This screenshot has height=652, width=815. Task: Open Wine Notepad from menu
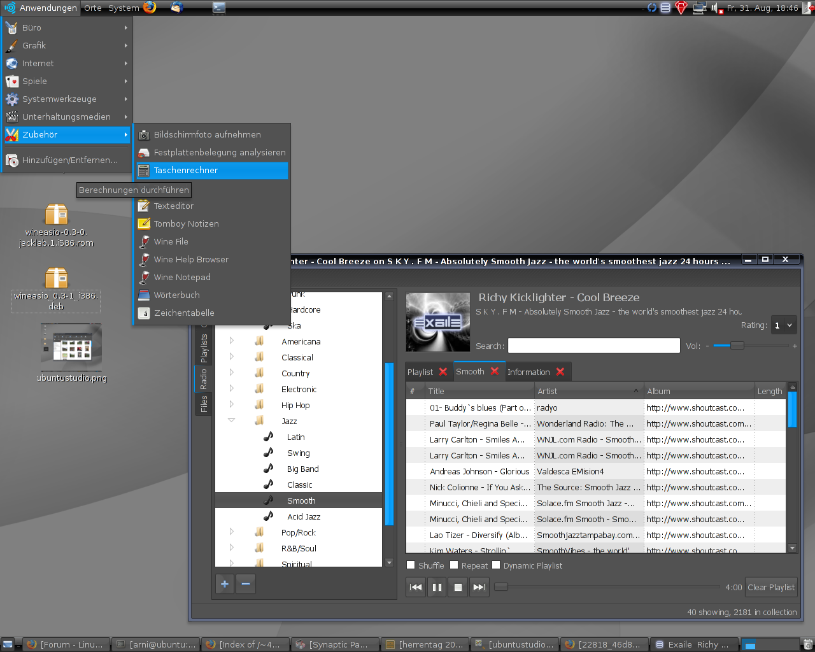pyautogui.click(x=211, y=277)
